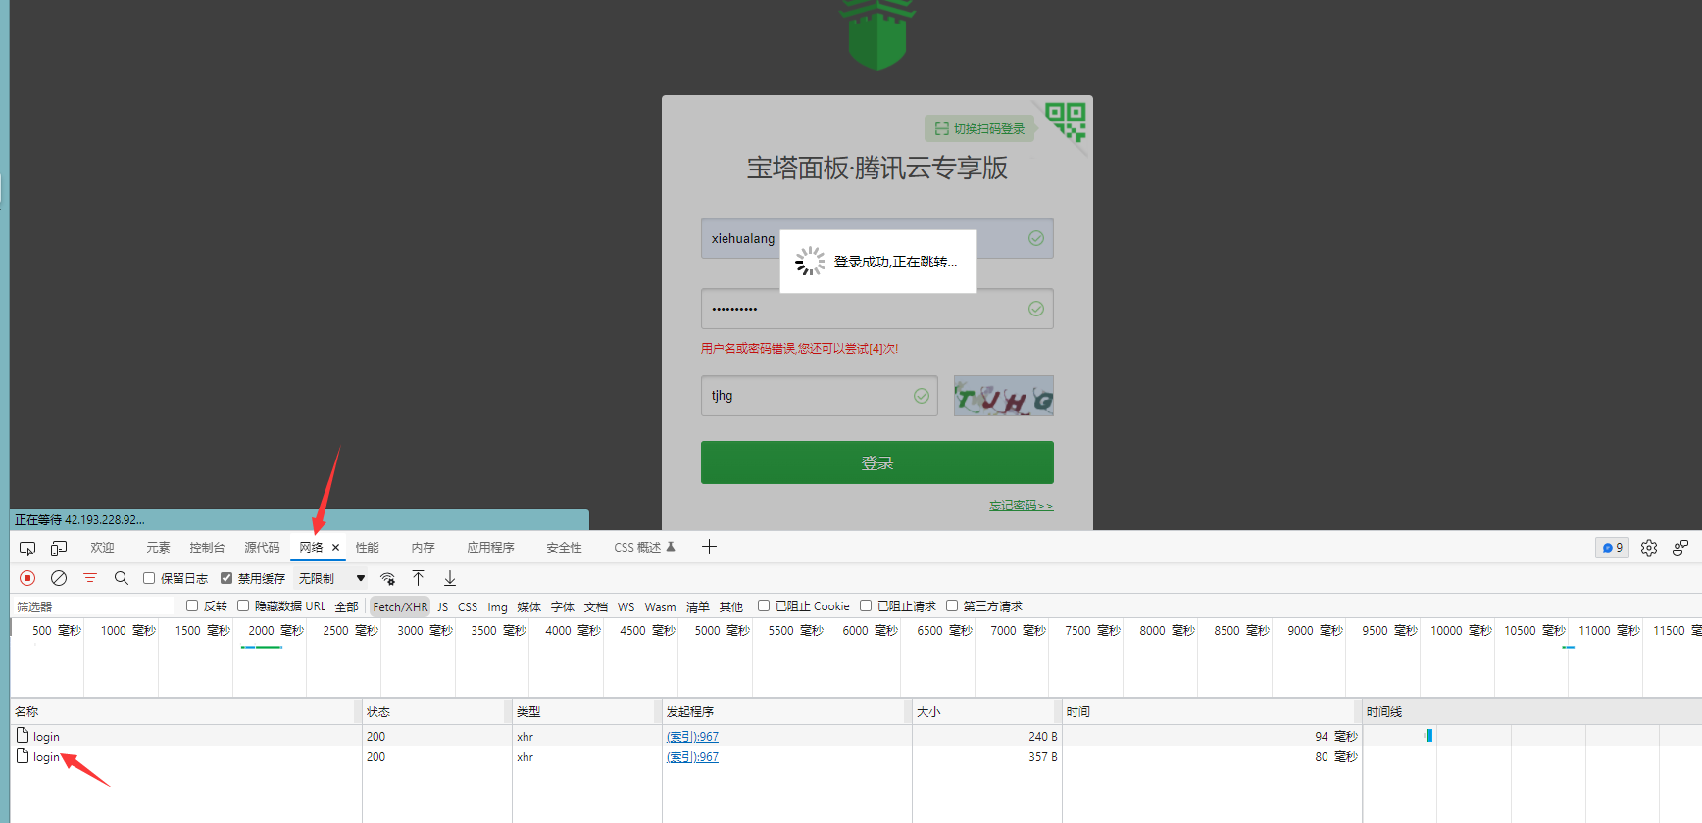Click the file icon of second login request
The width and height of the screenshot is (1702, 823).
tap(23, 755)
